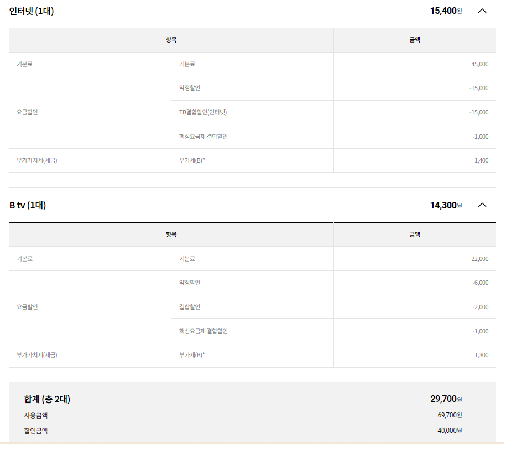Image resolution: width=522 pixels, height=460 pixels.
Task: Click B tv 결합할인 row label
Action: coord(190,307)
